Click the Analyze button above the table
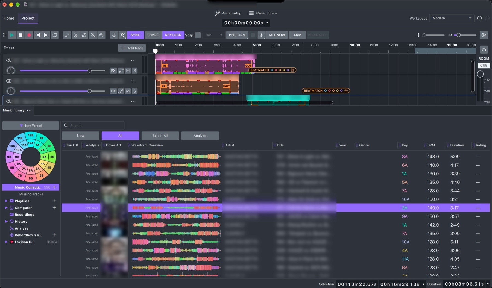The width and height of the screenshot is (492, 288). 200,136
